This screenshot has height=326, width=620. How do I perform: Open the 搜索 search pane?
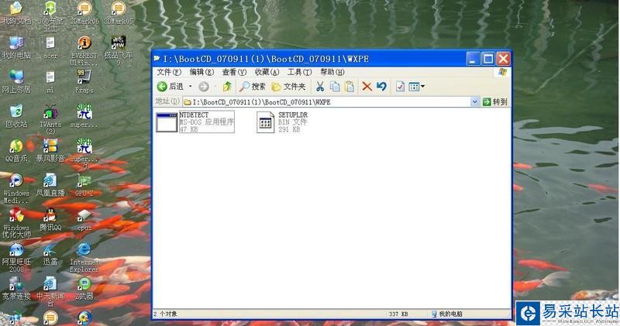coord(253,87)
